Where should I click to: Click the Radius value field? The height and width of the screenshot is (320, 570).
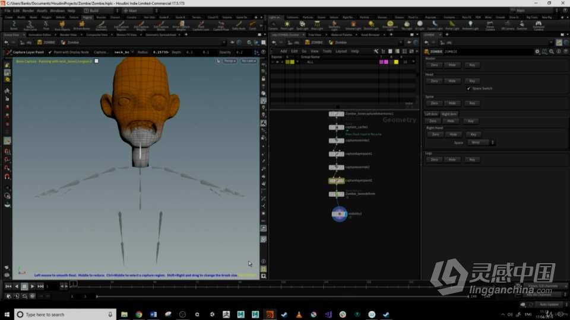click(161, 52)
